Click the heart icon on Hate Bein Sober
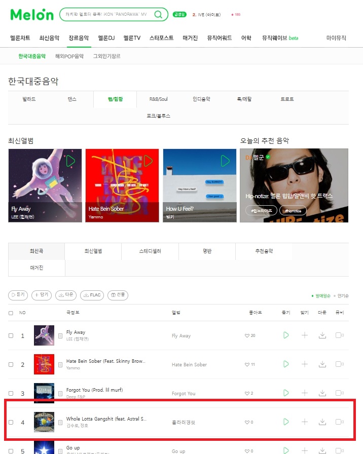The width and height of the screenshot is (363, 454). [x=247, y=364]
